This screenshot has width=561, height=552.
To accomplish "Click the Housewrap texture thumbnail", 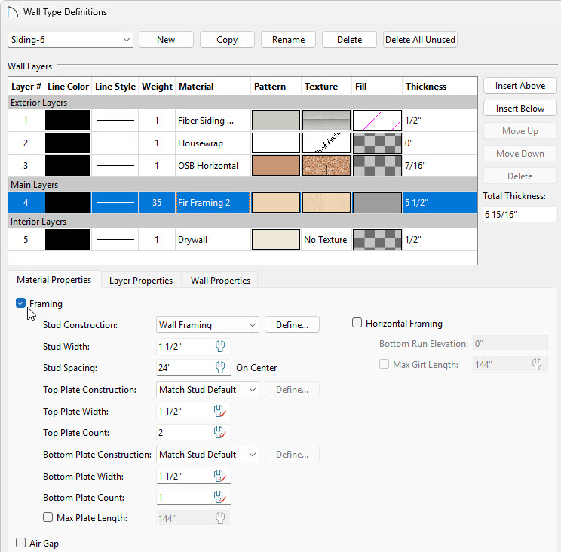I will (x=326, y=143).
